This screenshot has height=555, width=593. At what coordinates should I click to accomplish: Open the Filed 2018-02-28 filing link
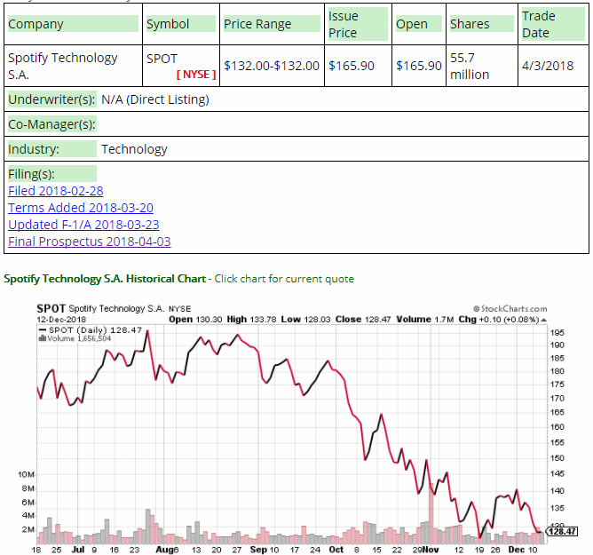[x=56, y=191]
